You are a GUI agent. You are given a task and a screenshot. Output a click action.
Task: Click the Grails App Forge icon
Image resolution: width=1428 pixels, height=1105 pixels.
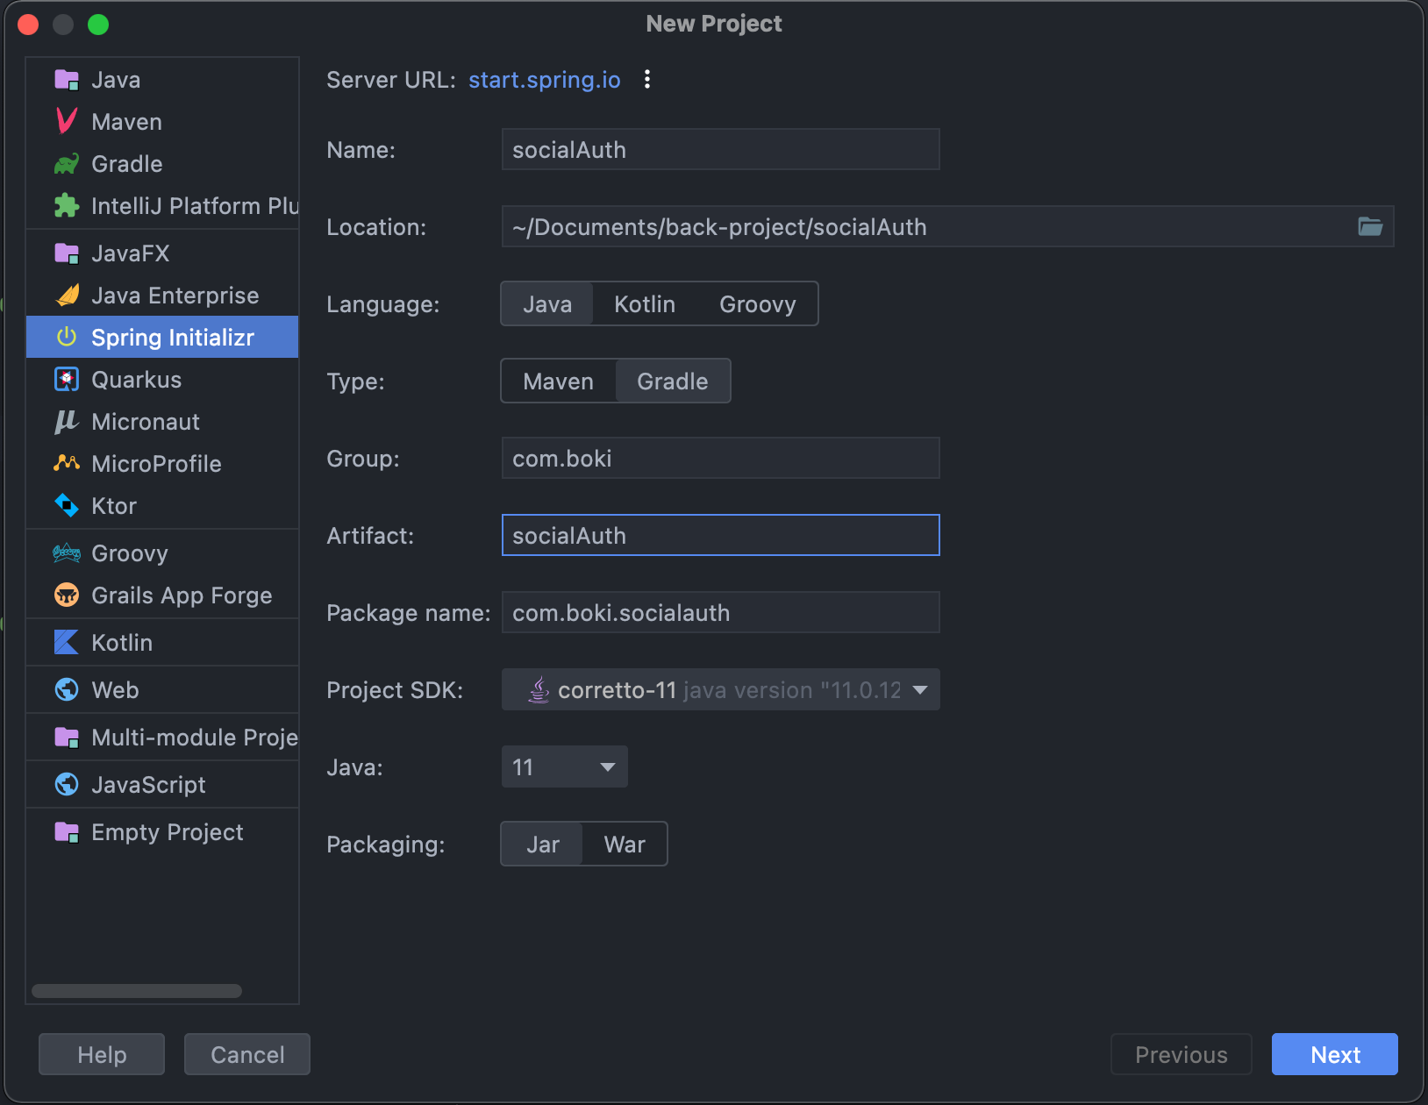(x=67, y=595)
